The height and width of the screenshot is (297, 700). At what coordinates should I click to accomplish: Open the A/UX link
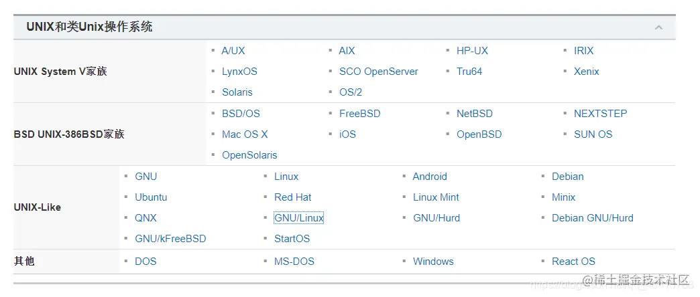[x=233, y=51]
